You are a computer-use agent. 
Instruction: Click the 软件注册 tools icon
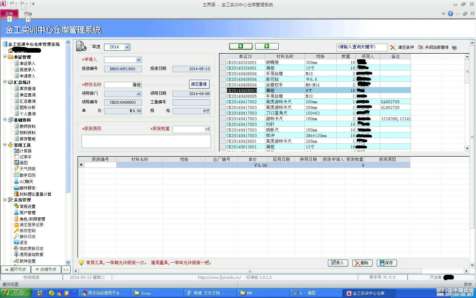[17, 261]
